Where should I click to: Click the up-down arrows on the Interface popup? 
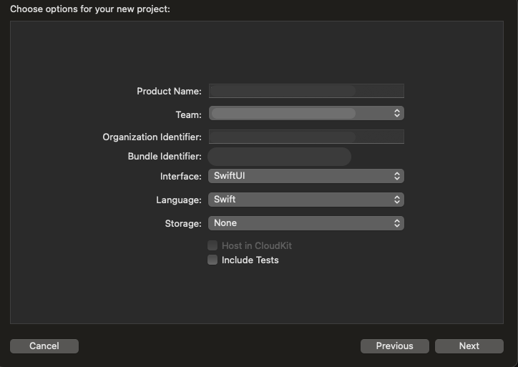(x=397, y=176)
